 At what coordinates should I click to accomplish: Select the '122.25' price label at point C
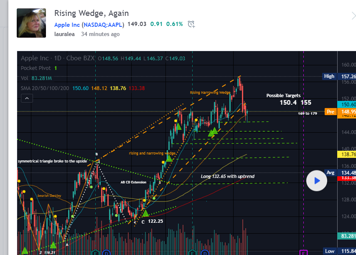coord(155,221)
